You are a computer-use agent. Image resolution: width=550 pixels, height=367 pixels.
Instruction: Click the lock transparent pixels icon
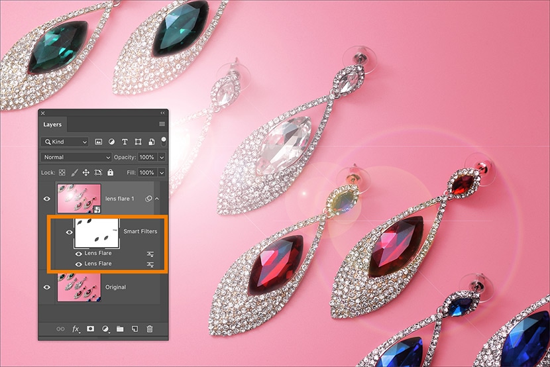point(63,172)
